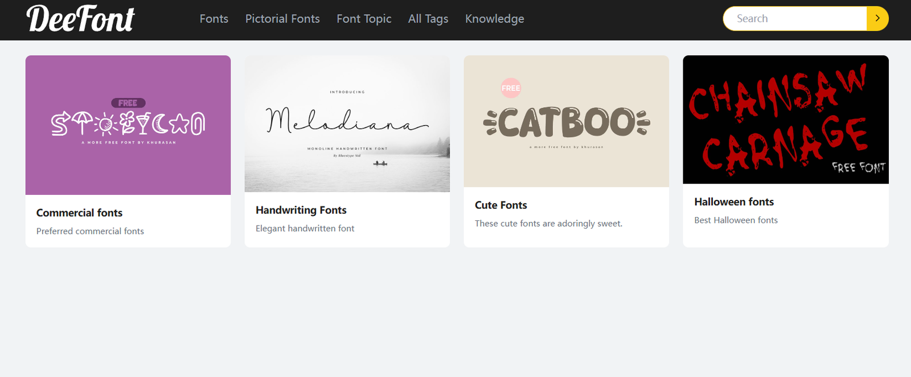This screenshot has height=377, width=911.
Task: Click 'Best Halloween fonts' description text
Action: (x=736, y=220)
